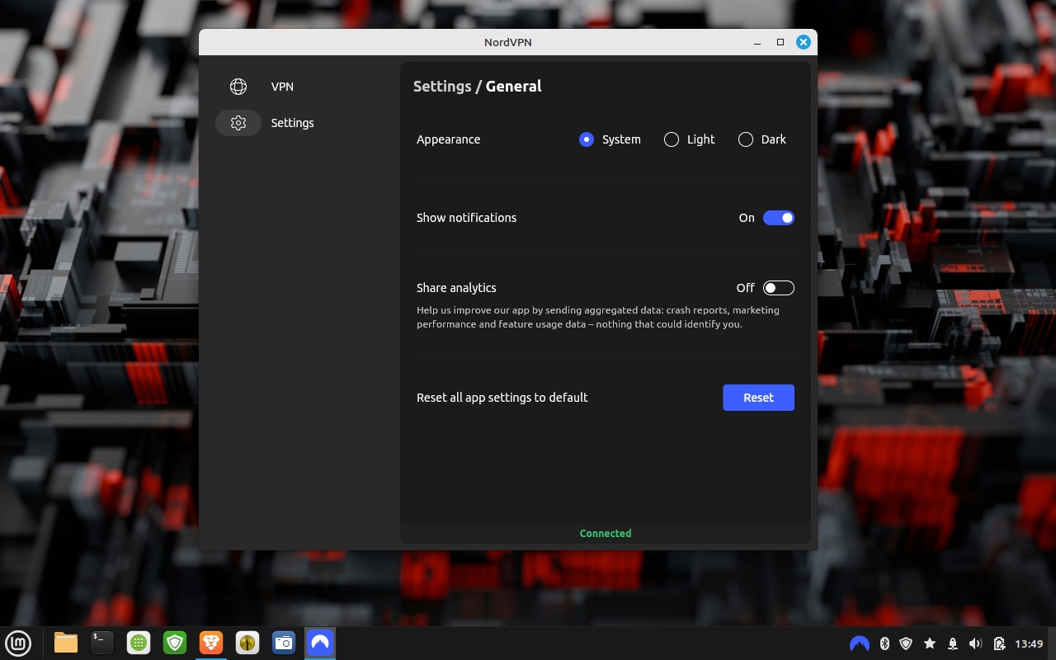Click the gear icon beside Settings
The height and width of the screenshot is (660, 1056).
[238, 123]
